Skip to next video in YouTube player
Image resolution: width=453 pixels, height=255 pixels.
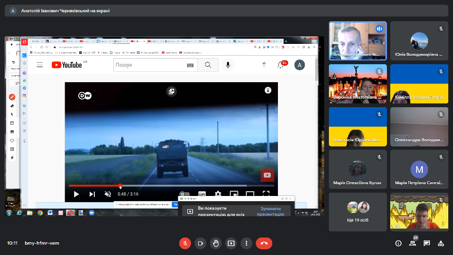click(x=92, y=194)
